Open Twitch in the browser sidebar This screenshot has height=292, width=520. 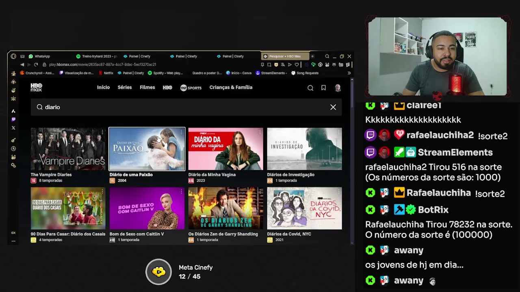[x=13, y=120]
